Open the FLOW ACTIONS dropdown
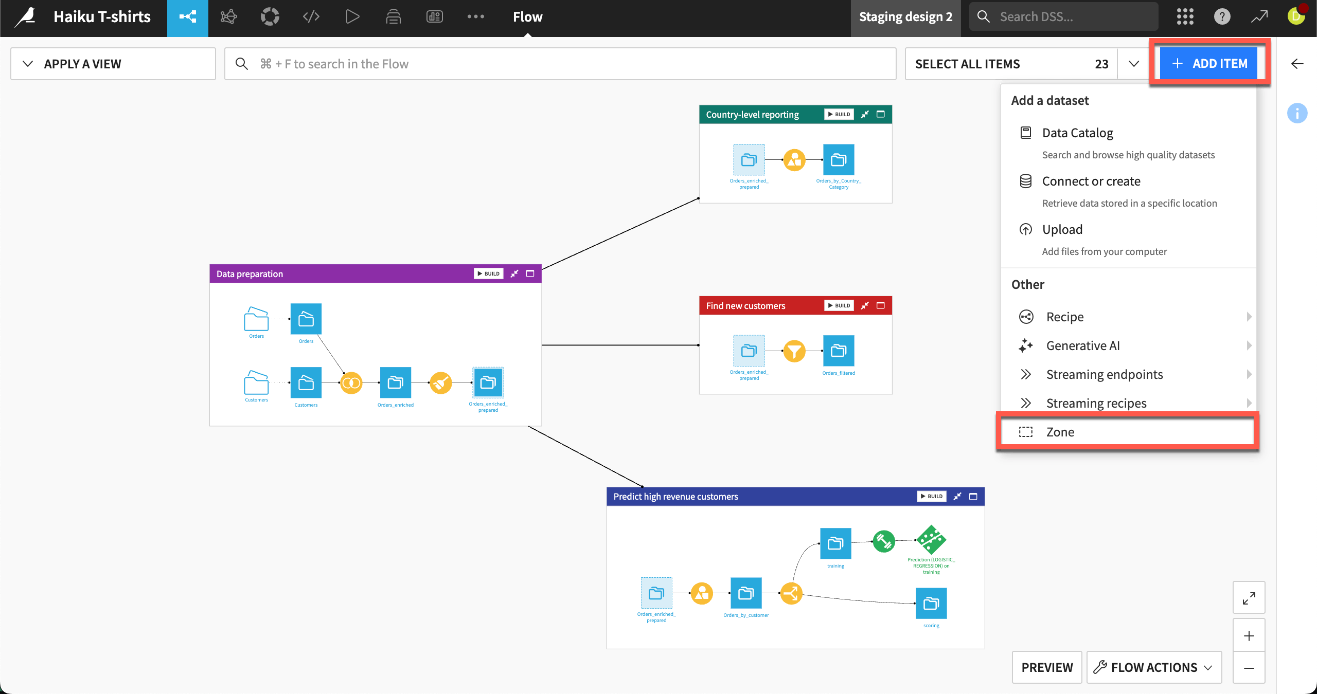 [1154, 667]
